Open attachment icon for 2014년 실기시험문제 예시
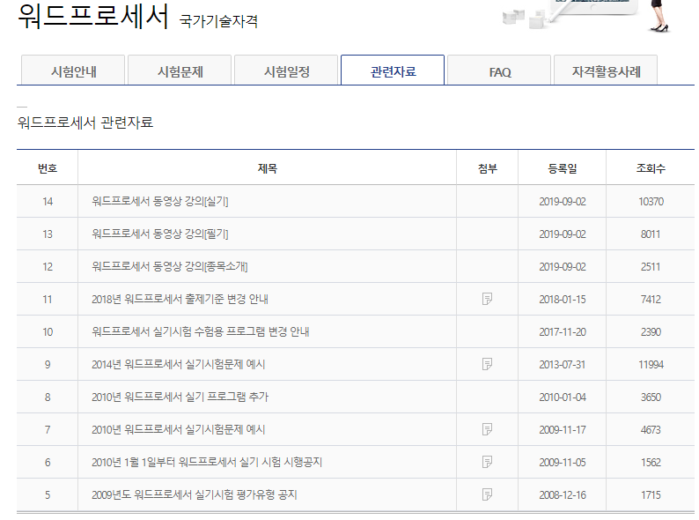The image size is (699, 520). [487, 364]
